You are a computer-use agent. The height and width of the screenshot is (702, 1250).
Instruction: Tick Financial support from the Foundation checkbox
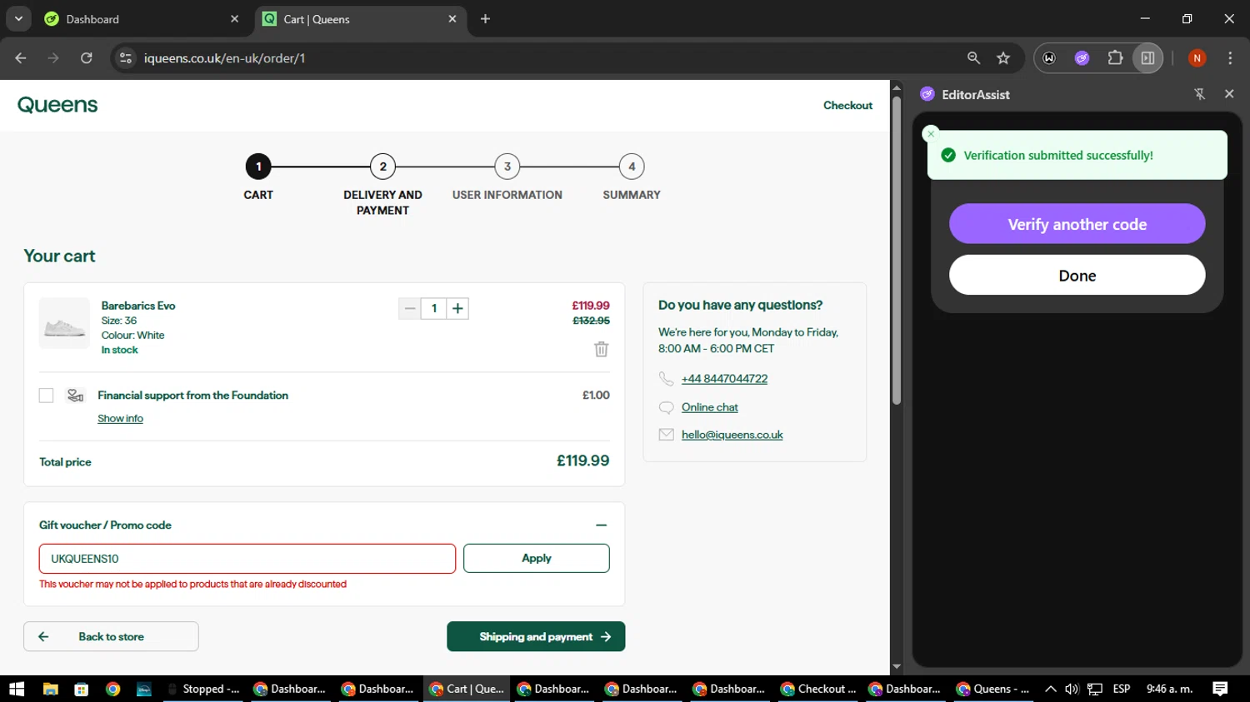click(x=46, y=396)
